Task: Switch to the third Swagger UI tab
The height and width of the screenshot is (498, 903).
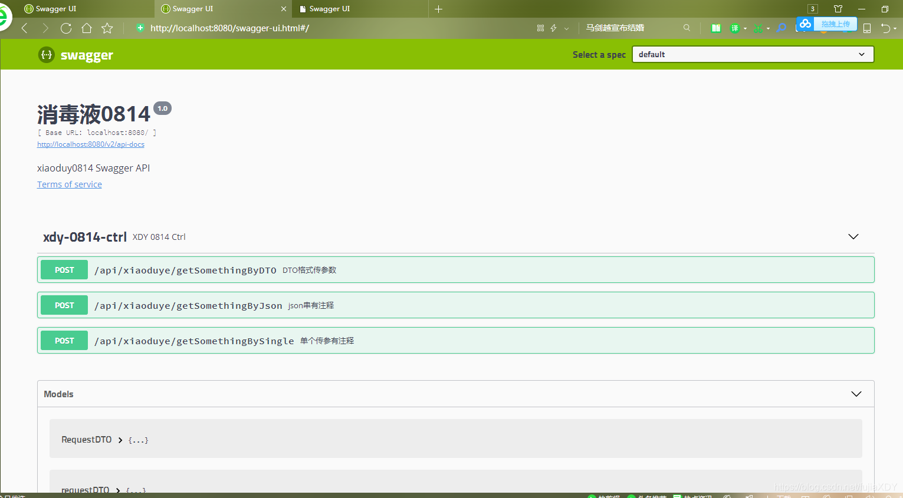Action: pos(360,9)
